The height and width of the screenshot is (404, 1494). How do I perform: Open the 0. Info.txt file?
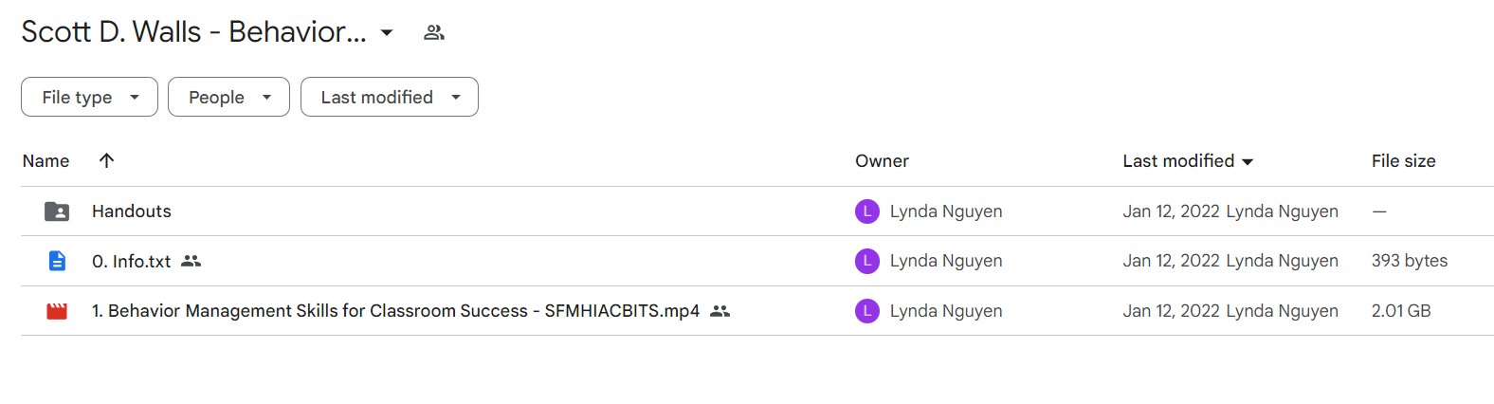[132, 261]
